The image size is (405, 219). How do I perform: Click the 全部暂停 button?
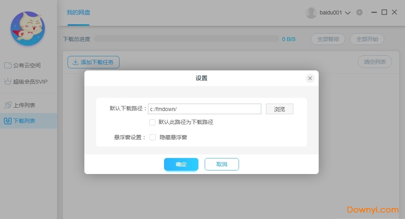tap(328, 39)
